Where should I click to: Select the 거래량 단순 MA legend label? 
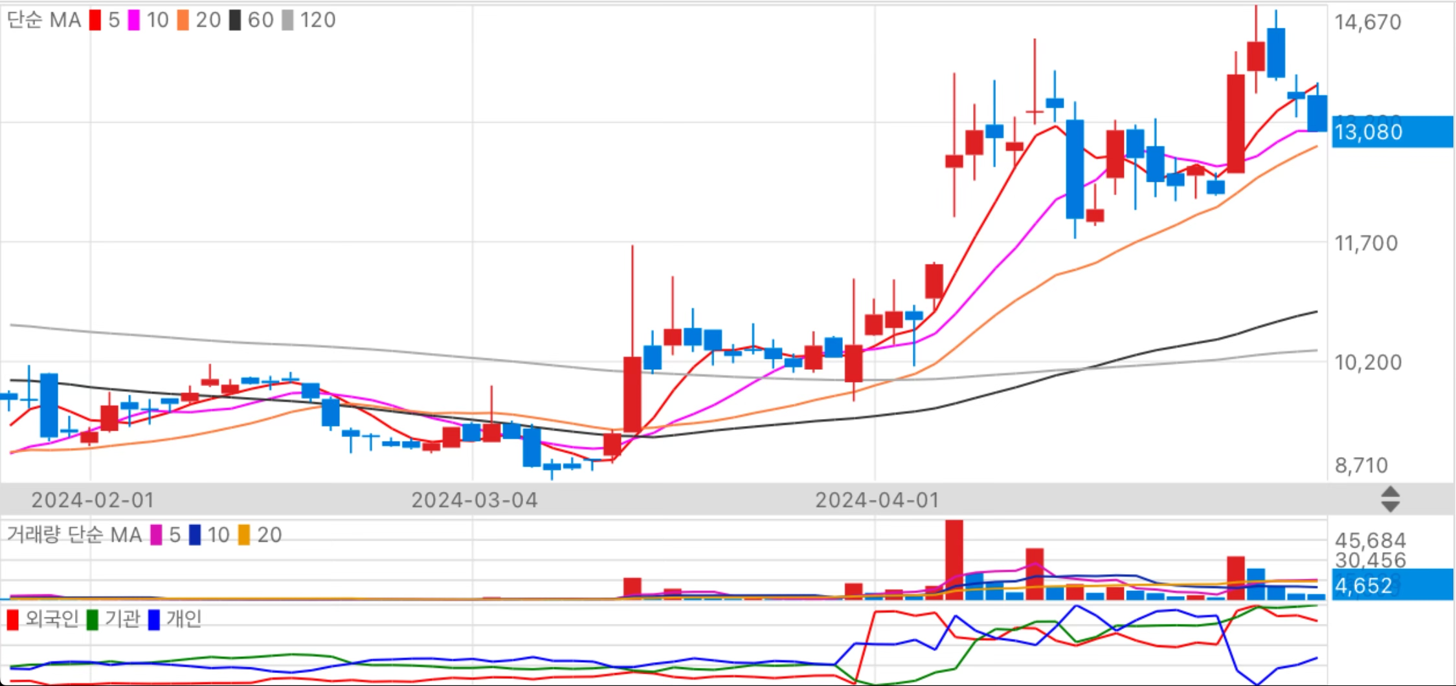(x=74, y=535)
